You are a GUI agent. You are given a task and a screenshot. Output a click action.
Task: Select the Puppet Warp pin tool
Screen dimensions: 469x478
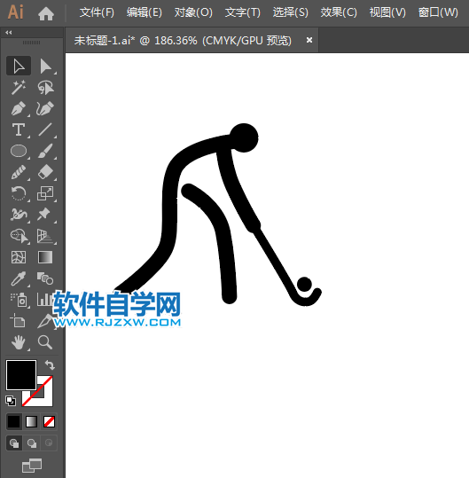(45, 215)
